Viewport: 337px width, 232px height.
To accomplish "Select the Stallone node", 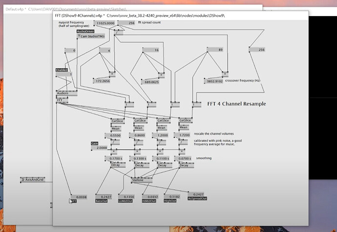I will click(x=142, y=180).
